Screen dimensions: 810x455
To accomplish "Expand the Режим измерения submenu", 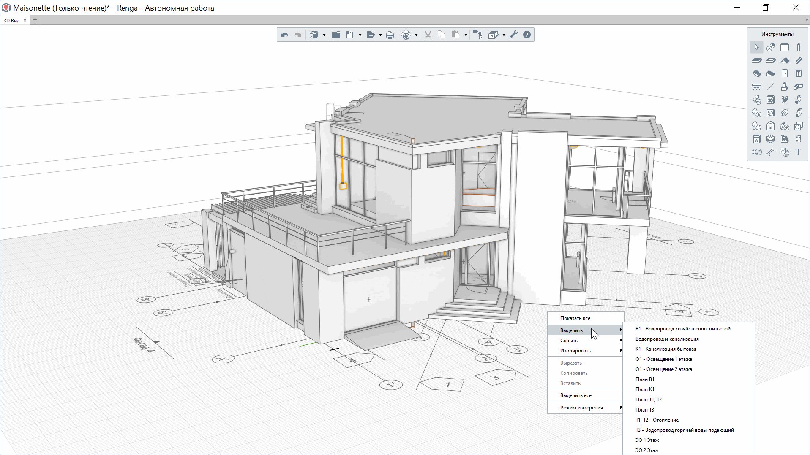I will pyautogui.click(x=586, y=408).
